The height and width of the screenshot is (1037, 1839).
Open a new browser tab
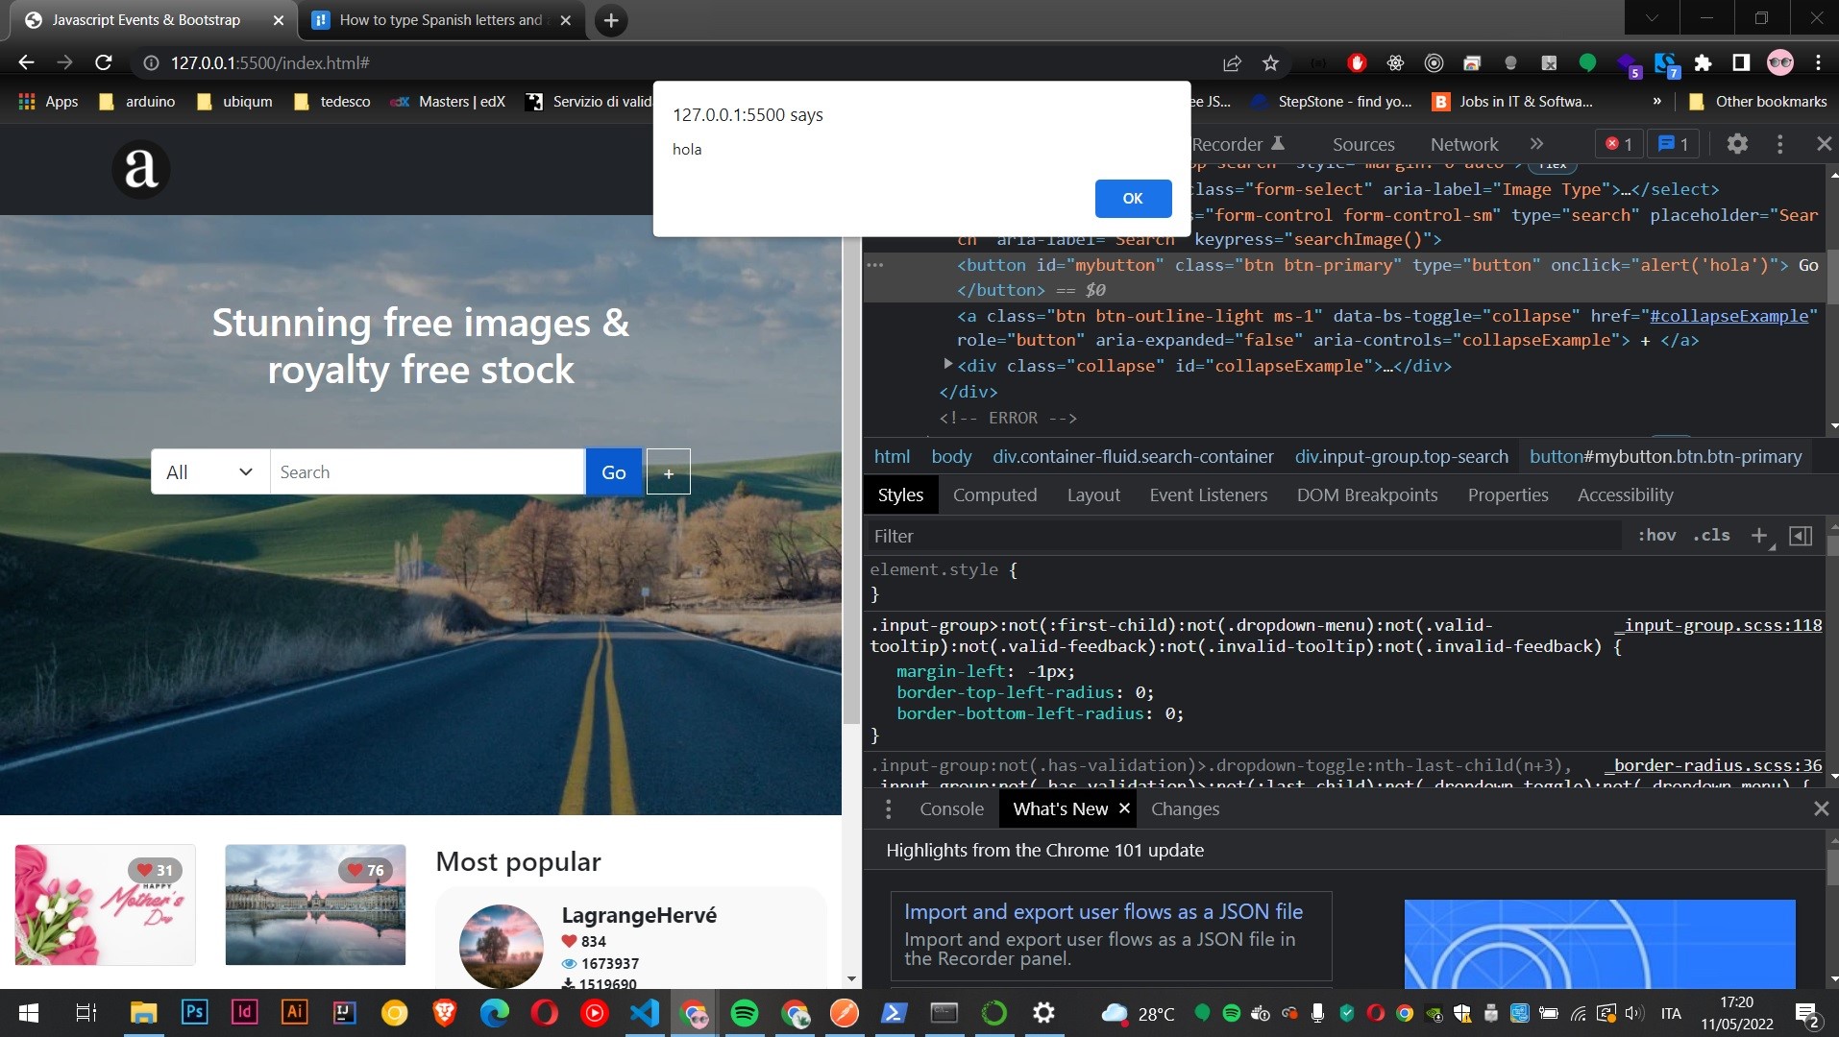(x=611, y=20)
